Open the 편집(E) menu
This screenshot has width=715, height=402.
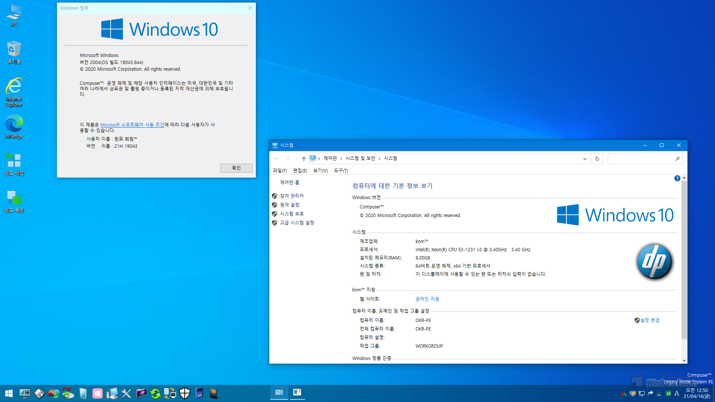pos(300,170)
